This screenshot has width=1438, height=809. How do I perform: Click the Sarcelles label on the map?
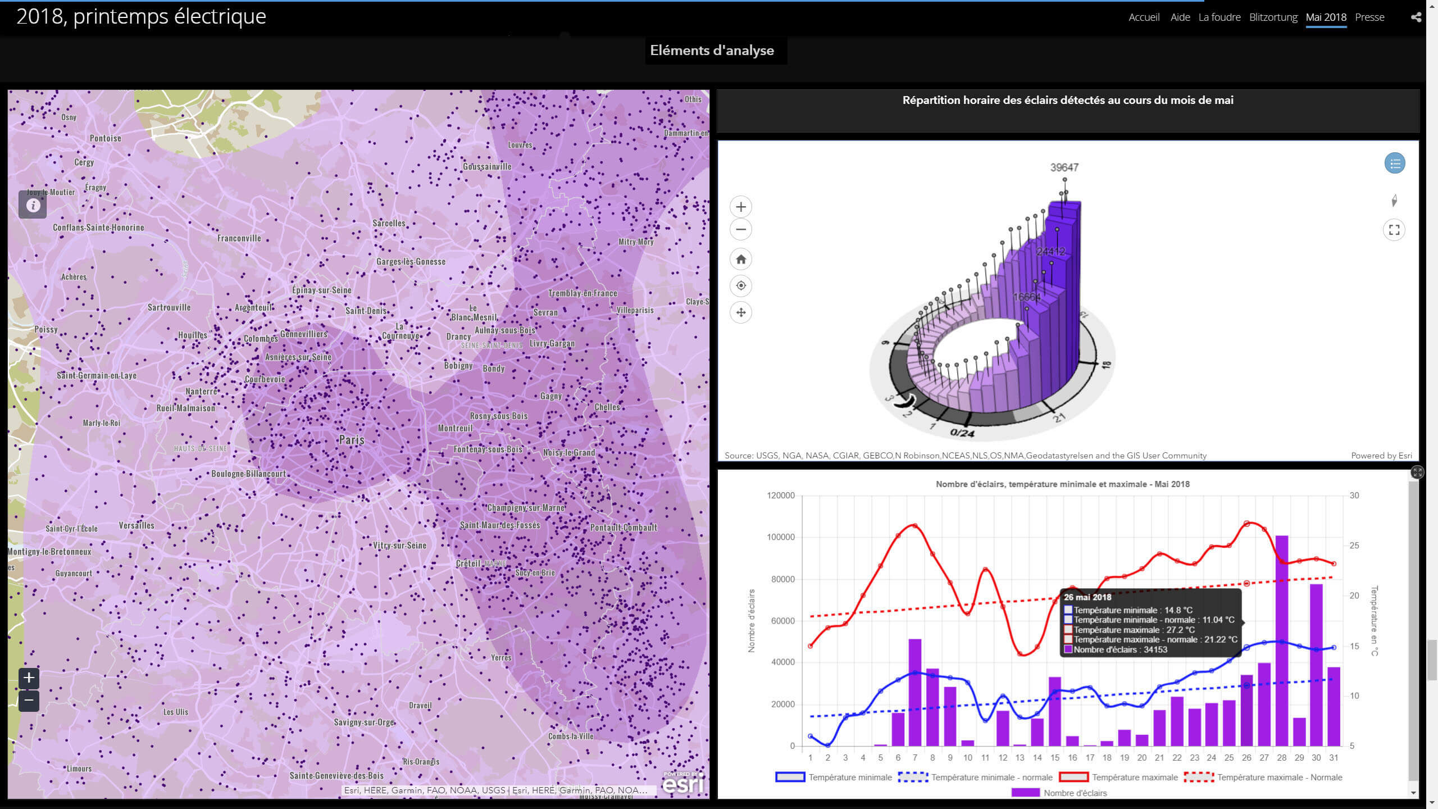click(x=389, y=223)
